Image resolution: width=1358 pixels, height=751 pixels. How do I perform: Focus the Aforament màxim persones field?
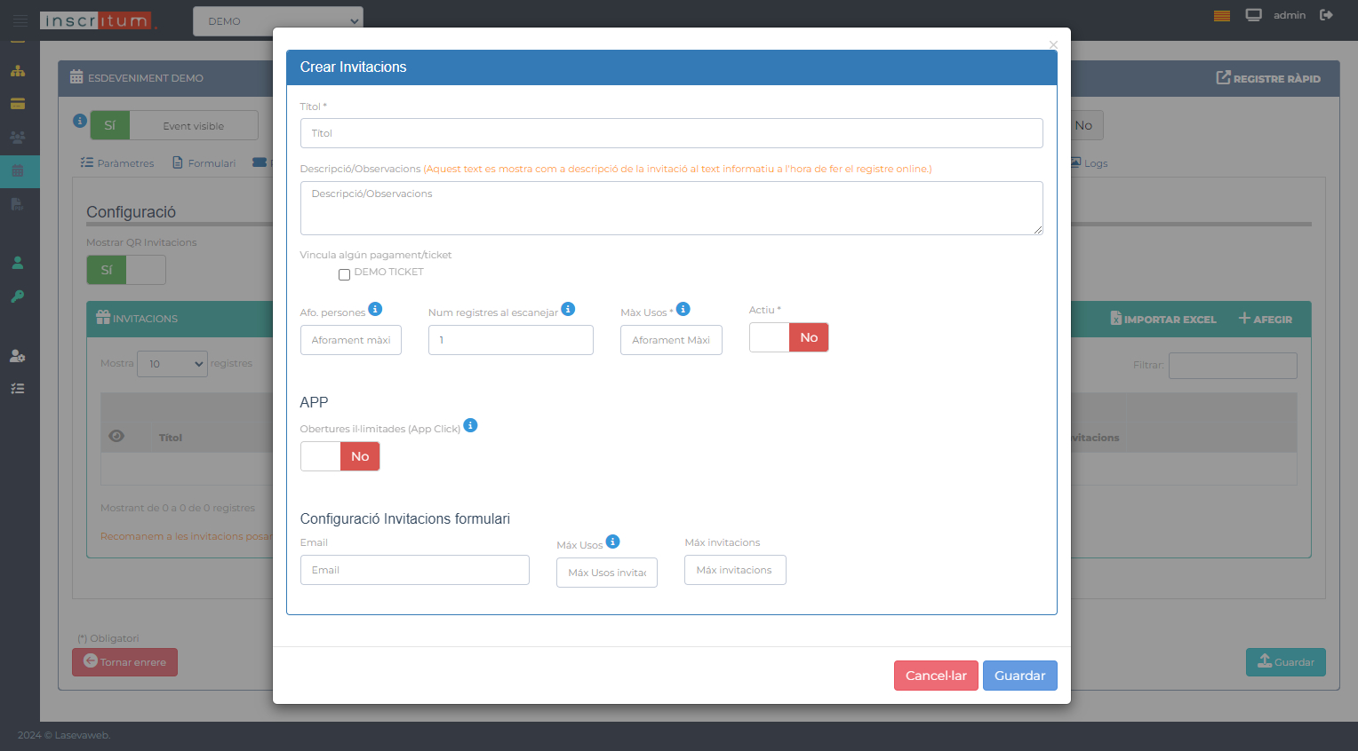pyautogui.click(x=351, y=340)
